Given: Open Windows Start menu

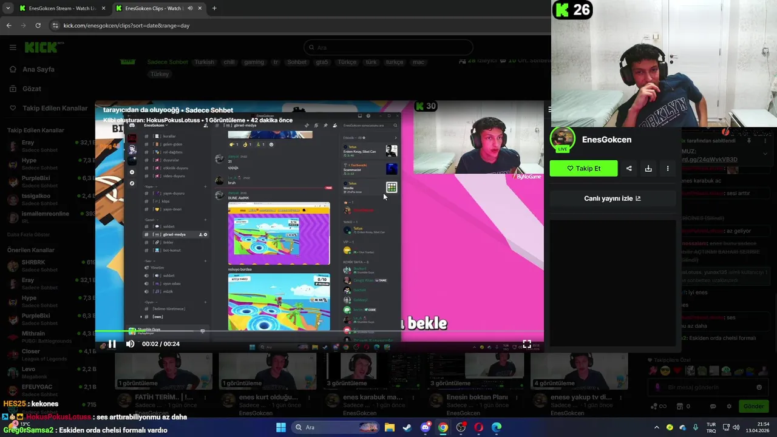Looking at the screenshot, I should [281, 427].
